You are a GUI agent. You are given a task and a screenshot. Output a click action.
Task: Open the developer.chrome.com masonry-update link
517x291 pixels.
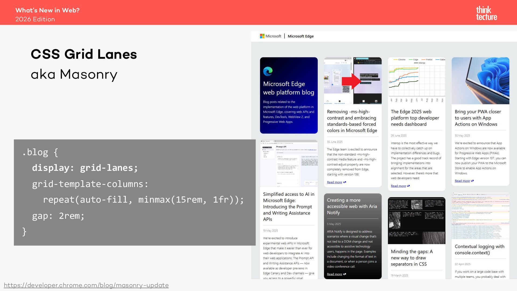86,285
